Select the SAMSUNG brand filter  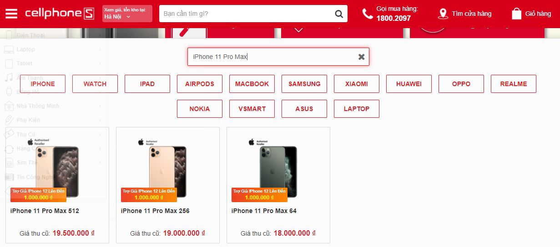coord(304,84)
